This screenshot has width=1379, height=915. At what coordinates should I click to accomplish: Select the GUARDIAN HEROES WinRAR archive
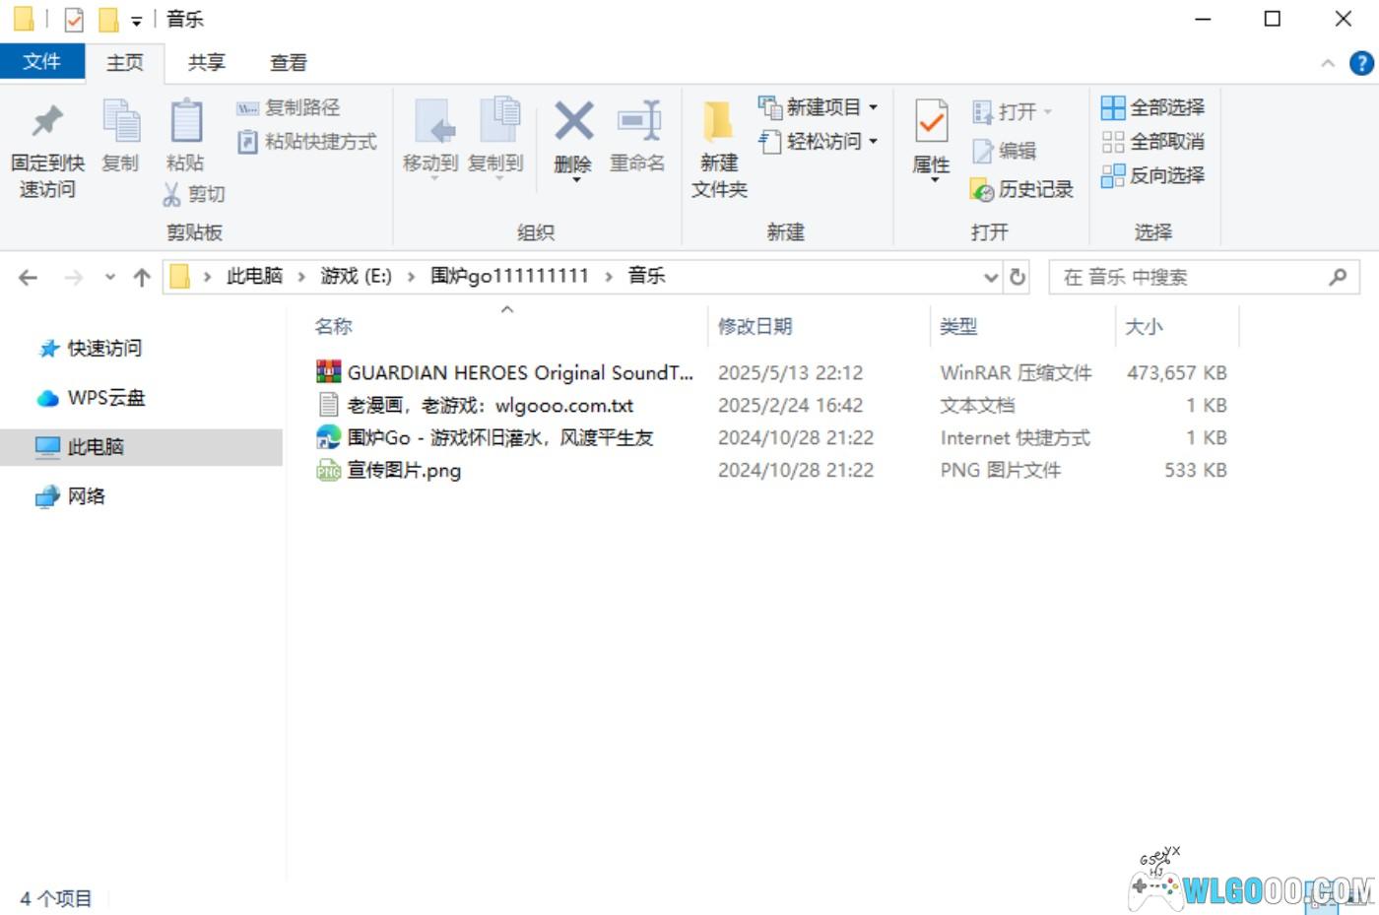pyautogui.click(x=519, y=372)
